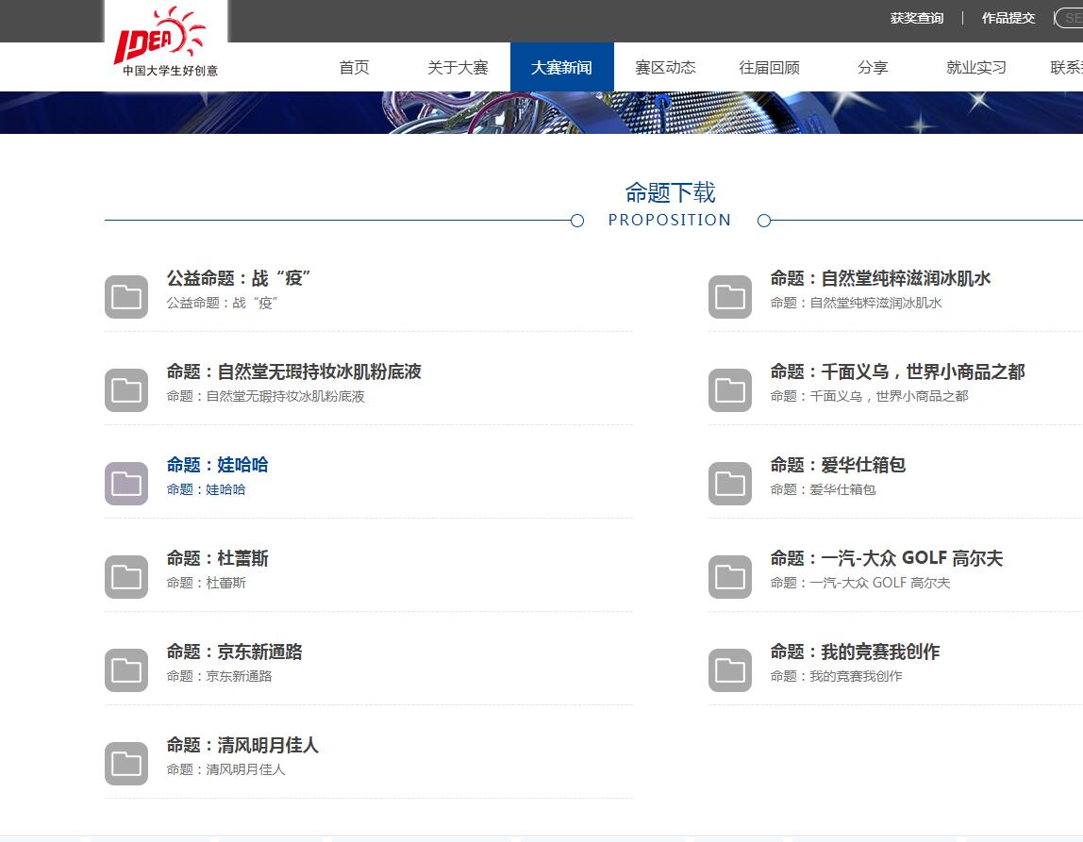Click folder icon for 自然堂纯粹滋润冰肌水

pyautogui.click(x=730, y=297)
